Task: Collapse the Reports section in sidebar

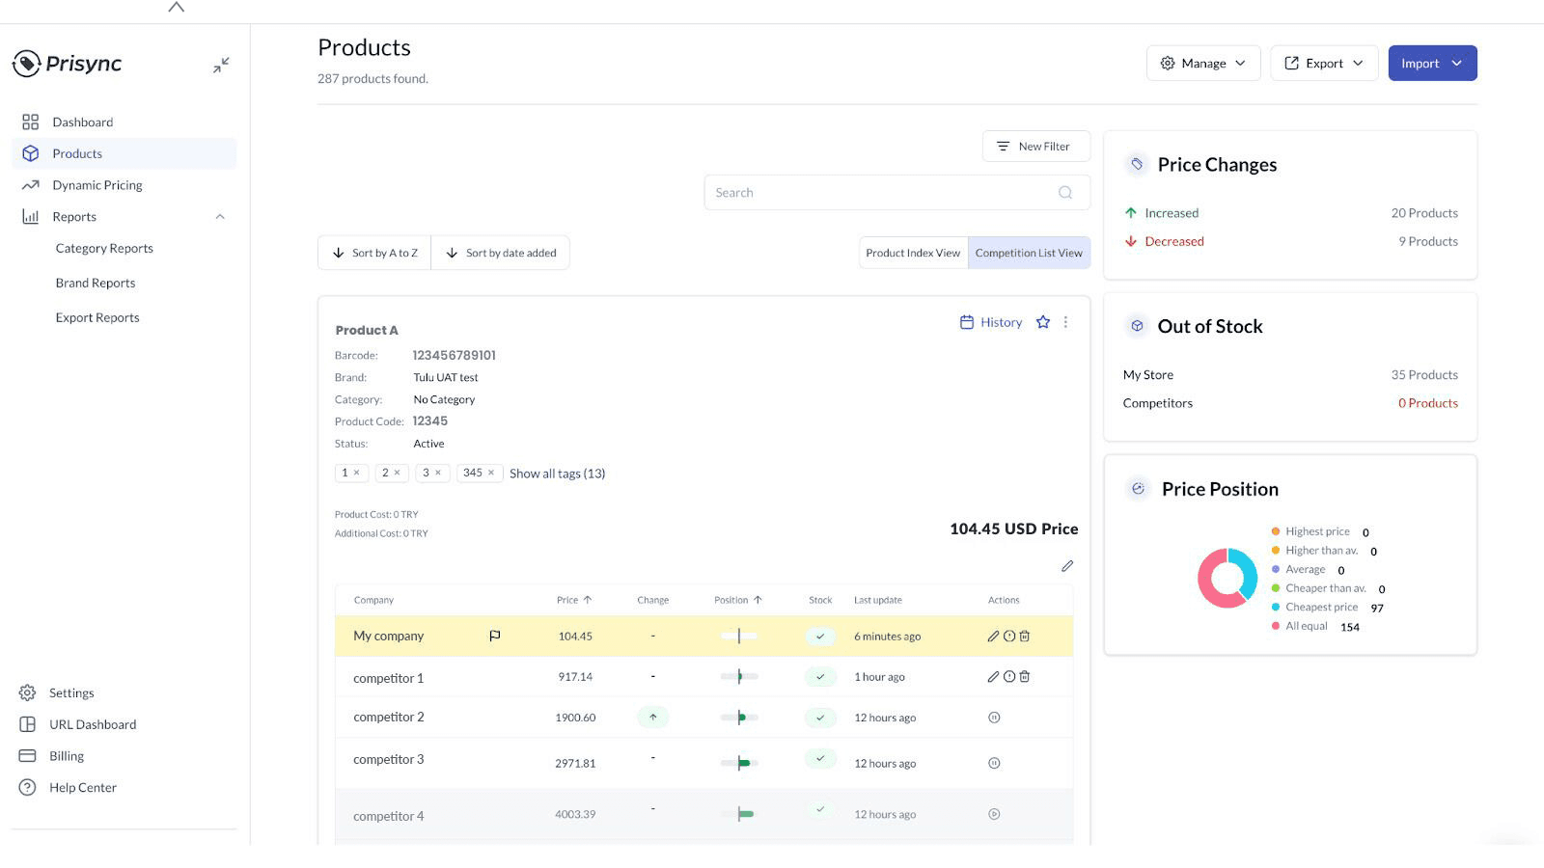Action: 221,216
